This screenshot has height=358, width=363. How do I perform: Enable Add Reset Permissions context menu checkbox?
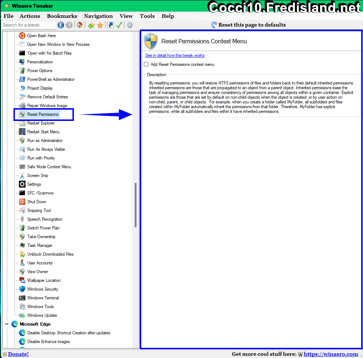pyautogui.click(x=146, y=64)
